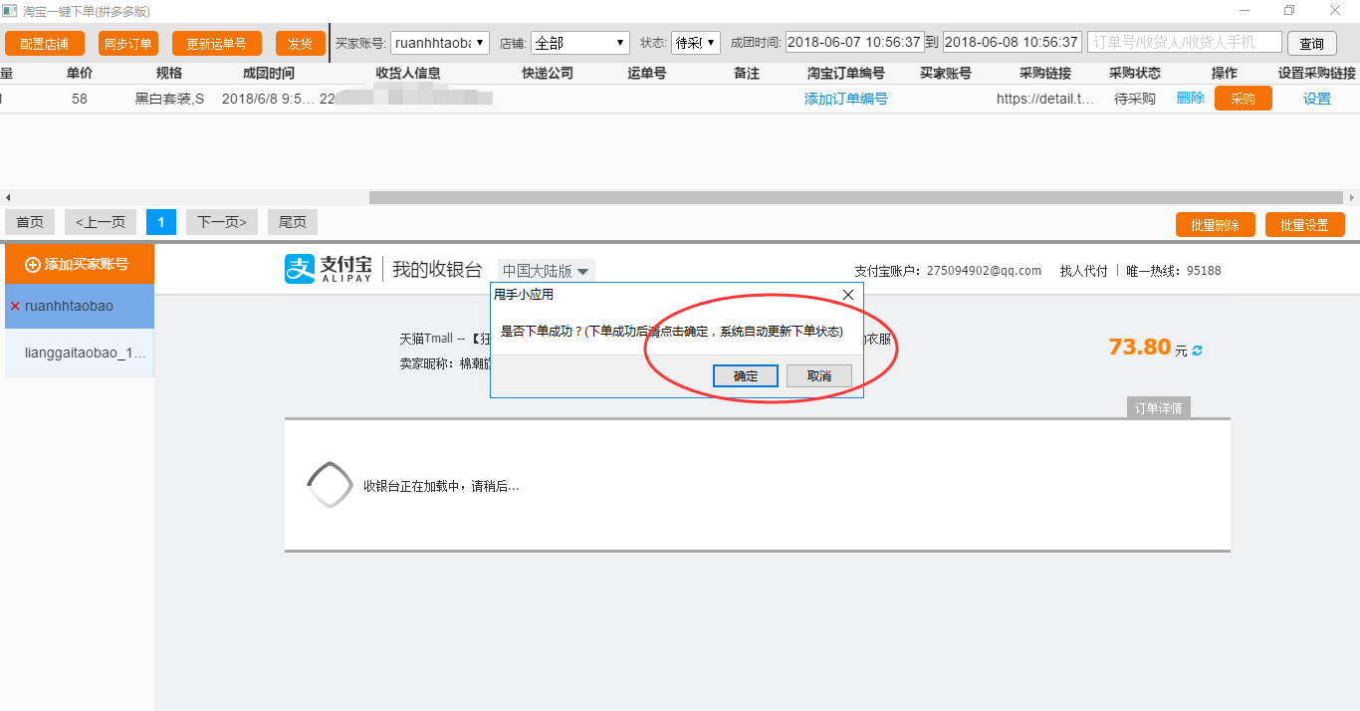Click 取消 in the dialog
The width and height of the screenshot is (1360, 711).
tap(819, 375)
